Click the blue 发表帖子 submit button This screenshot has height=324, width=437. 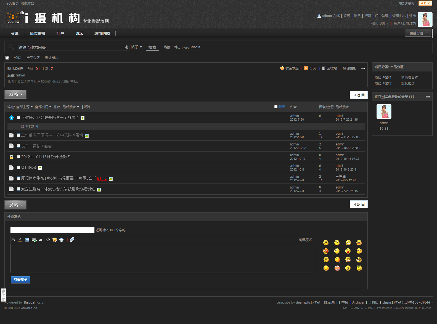tap(20, 280)
